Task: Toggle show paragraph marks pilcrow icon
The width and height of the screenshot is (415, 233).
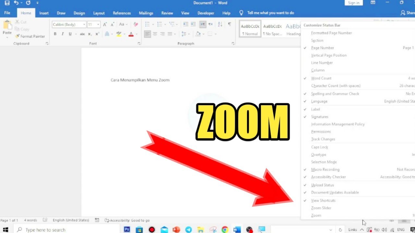Action: (230, 25)
